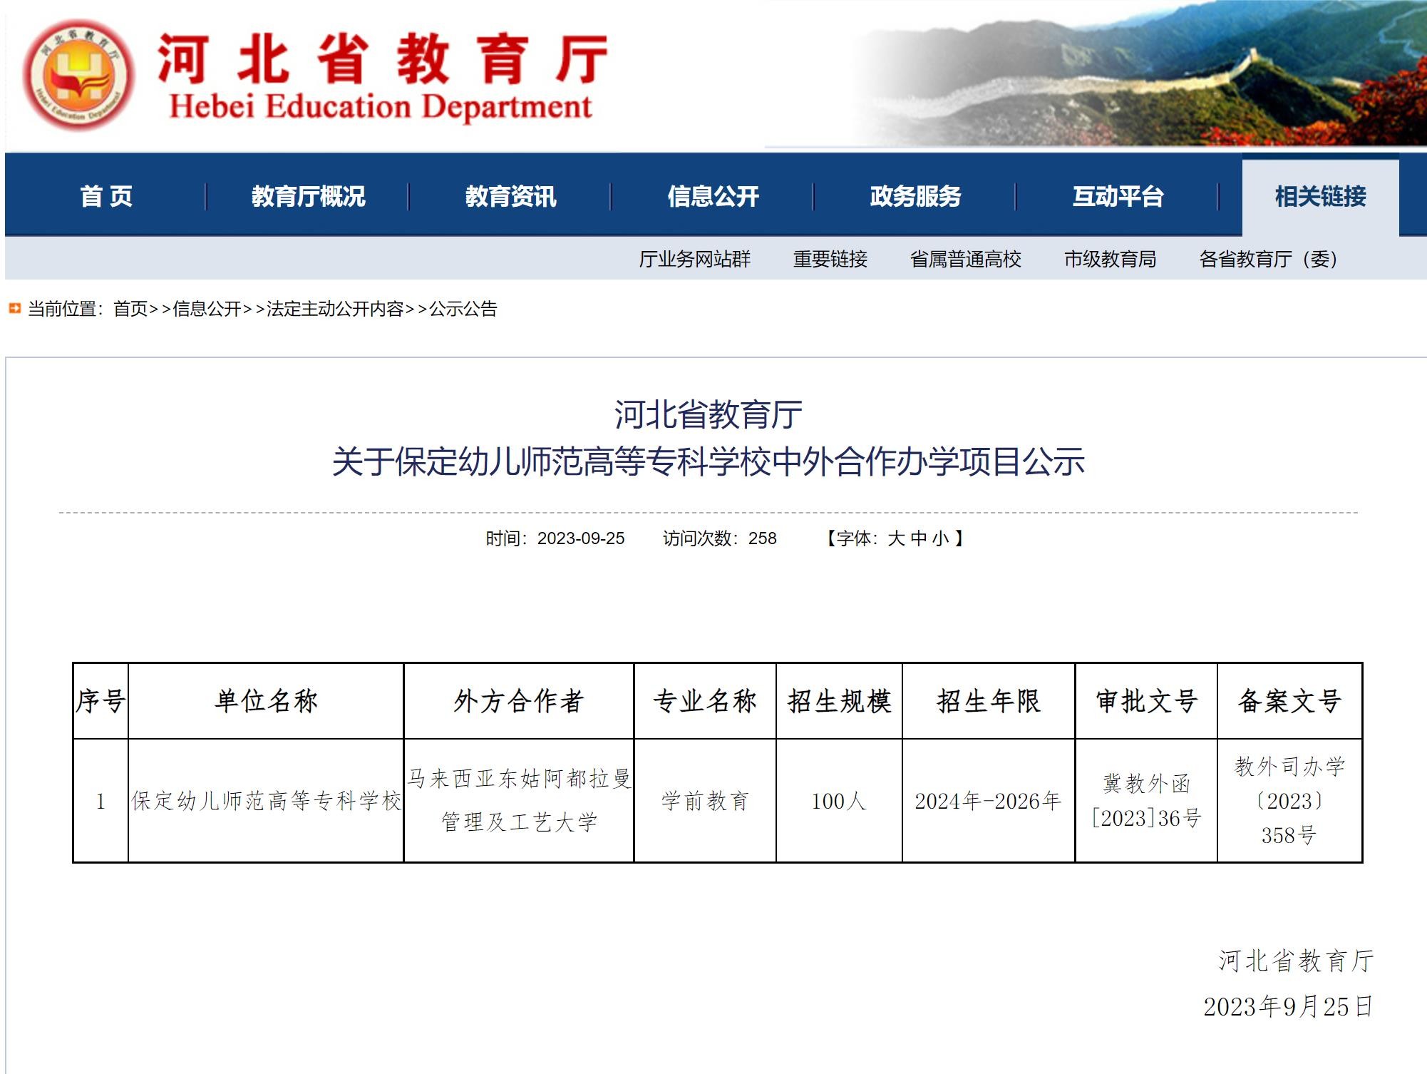Set font size to 小
The image size is (1427, 1074).
[941, 538]
